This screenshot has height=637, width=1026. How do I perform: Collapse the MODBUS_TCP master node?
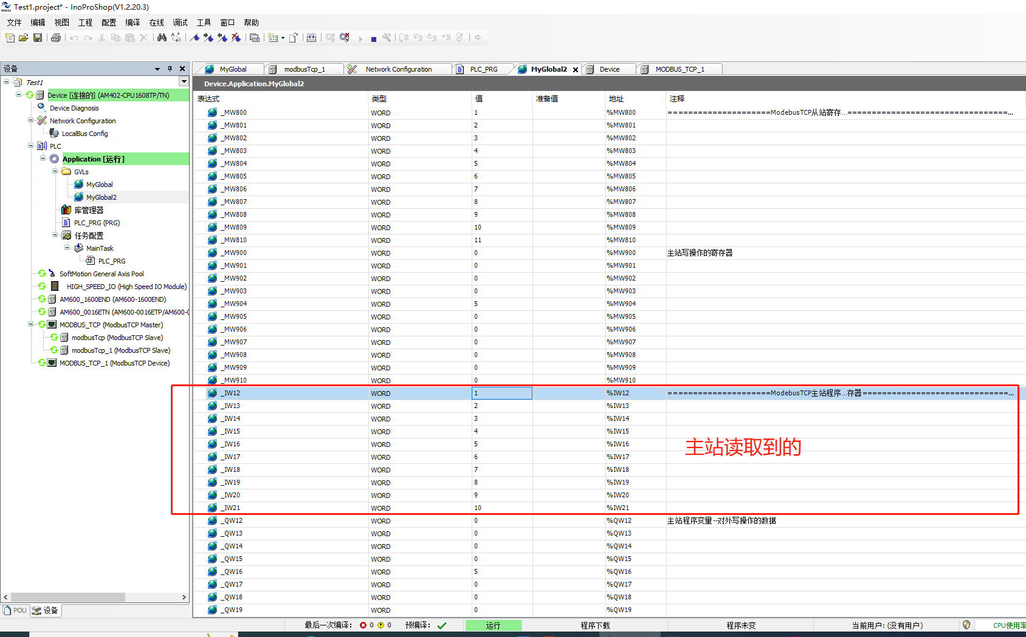click(30, 324)
